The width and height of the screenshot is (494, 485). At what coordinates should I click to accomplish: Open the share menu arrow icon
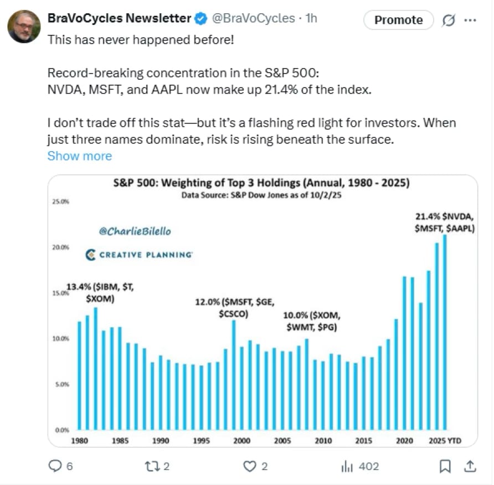(470, 466)
